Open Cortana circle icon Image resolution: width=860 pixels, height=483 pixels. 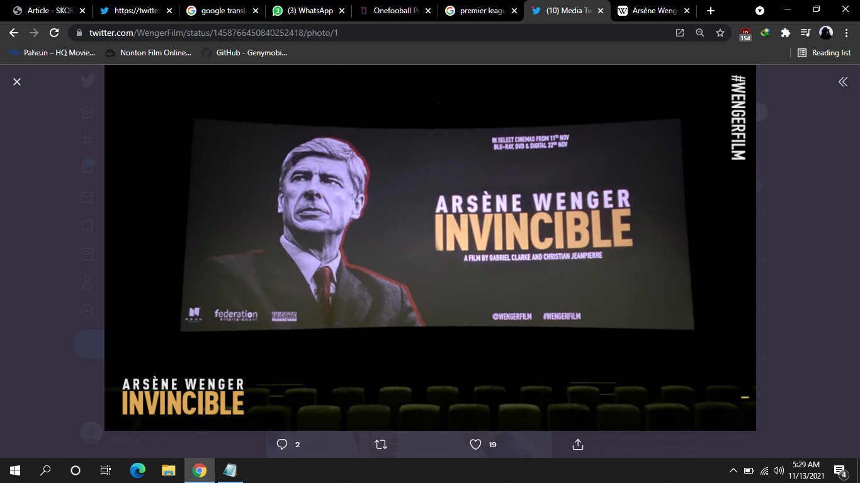76,470
